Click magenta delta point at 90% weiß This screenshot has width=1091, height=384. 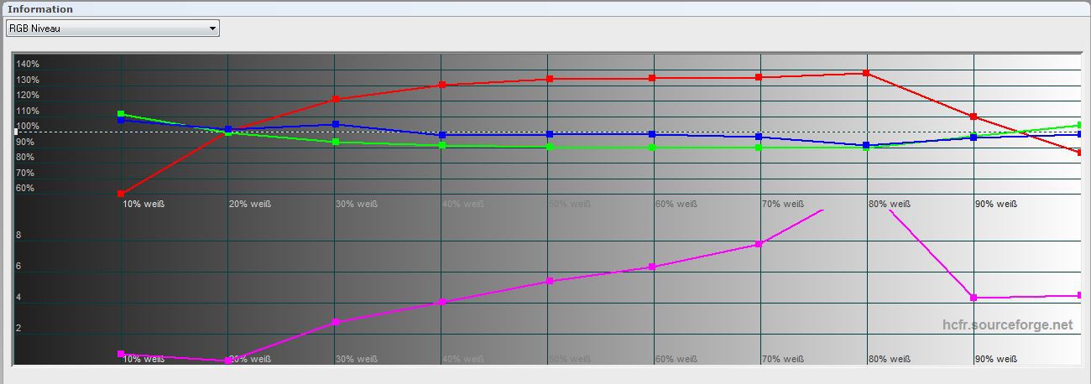pyautogui.click(x=974, y=298)
